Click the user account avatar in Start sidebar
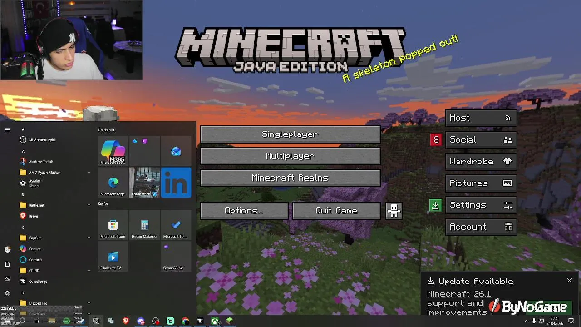581x327 pixels. pyautogui.click(x=7, y=249)
